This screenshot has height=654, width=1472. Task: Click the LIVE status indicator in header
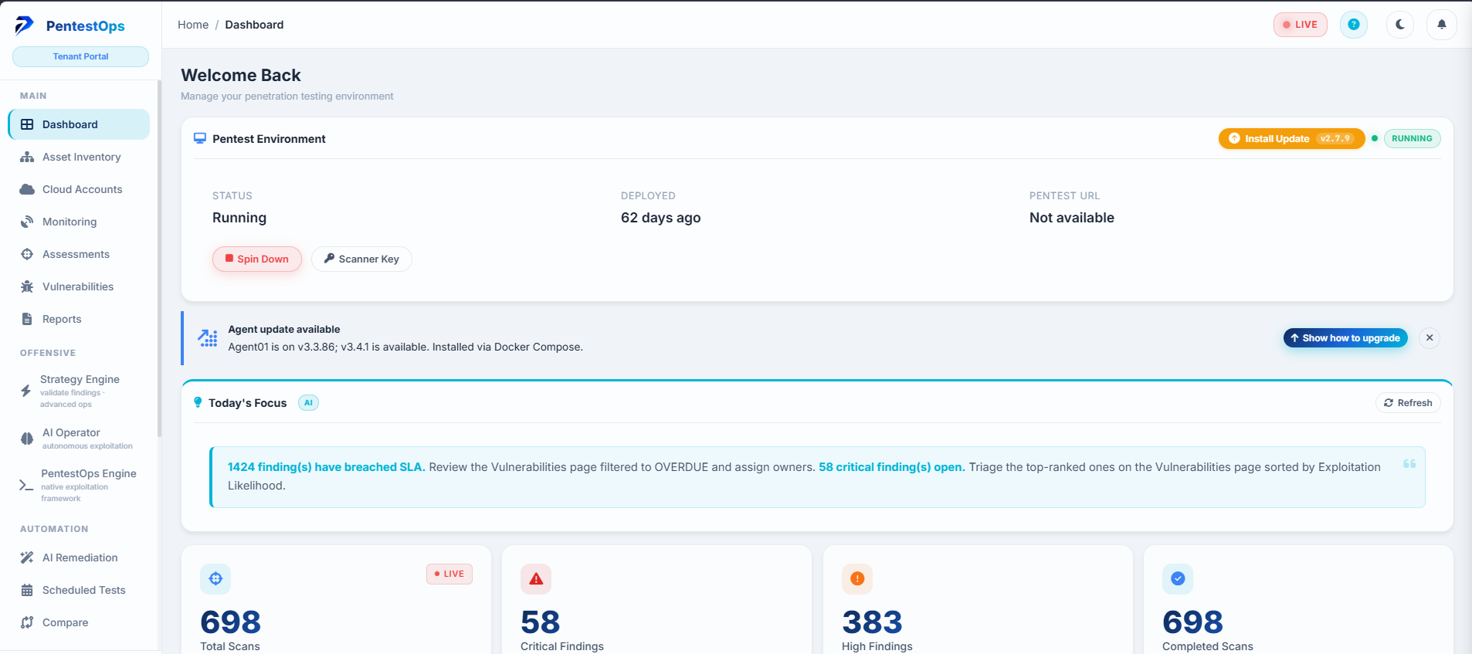(x=1300, y=25)
